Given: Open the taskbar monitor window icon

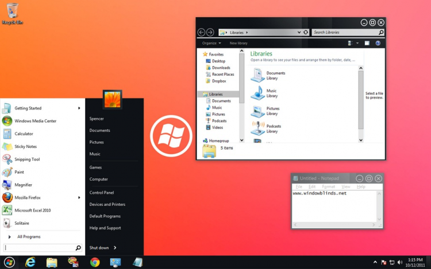Looking at the screenshot, I should point(116,263).
